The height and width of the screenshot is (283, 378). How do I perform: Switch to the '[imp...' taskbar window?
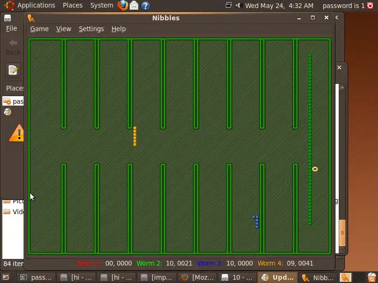157,277
